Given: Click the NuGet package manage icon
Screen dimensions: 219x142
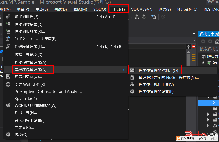Looking at the screenshot, I should pos(132,77).
